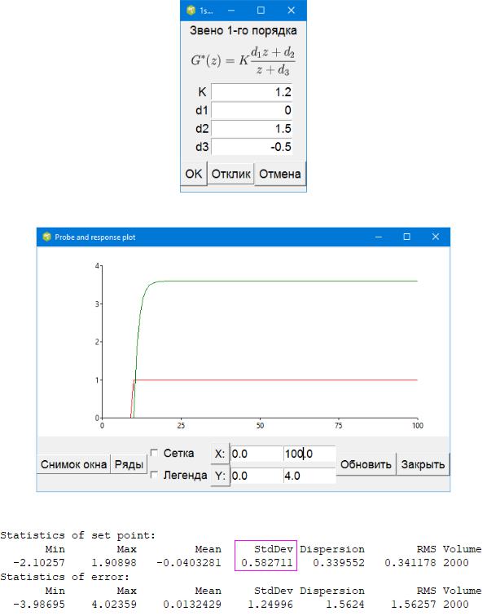Click the Звено 1-го порядка heading
Viewport: 487px width, 616px height.
click(x=243, y=31)
